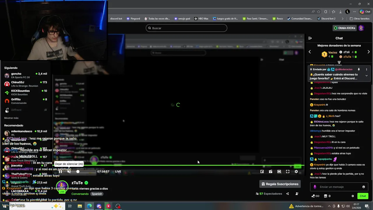373x210 pixels.
Task: Add page to favorites star icon
Action: 319,12
